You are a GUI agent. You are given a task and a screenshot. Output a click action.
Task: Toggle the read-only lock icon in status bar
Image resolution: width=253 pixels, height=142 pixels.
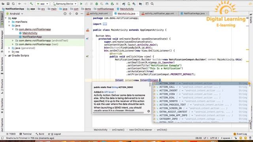tap(236, 138)
